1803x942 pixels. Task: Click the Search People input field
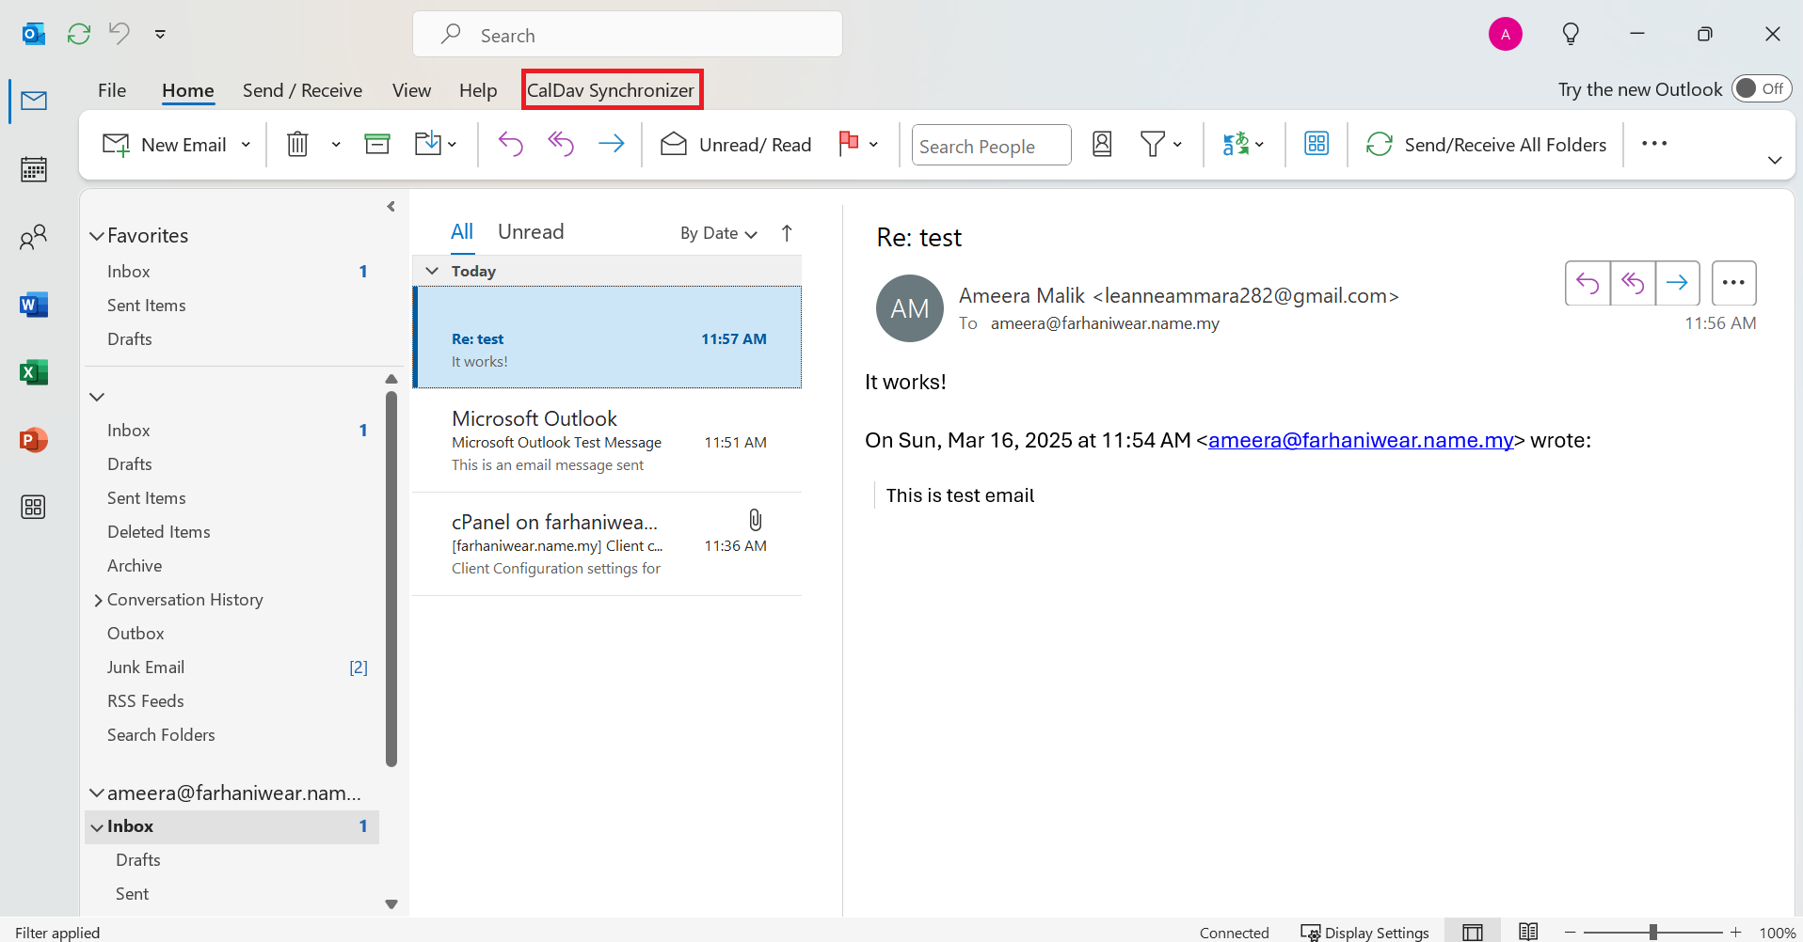click(991, 146)
